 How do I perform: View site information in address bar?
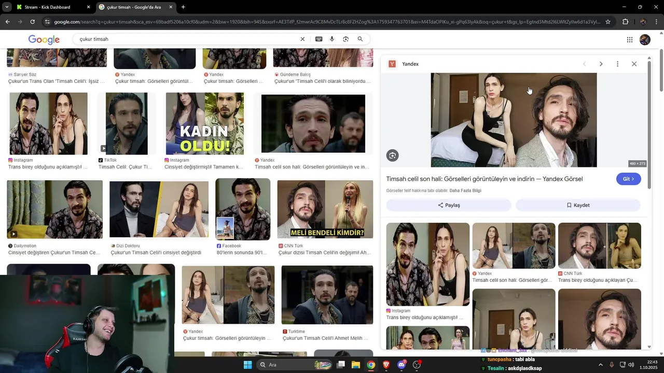[x=47, y=22]
